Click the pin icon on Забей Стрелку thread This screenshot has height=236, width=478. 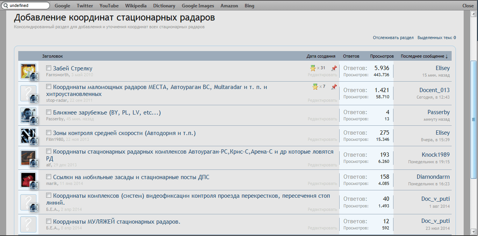tap(334, 68)
